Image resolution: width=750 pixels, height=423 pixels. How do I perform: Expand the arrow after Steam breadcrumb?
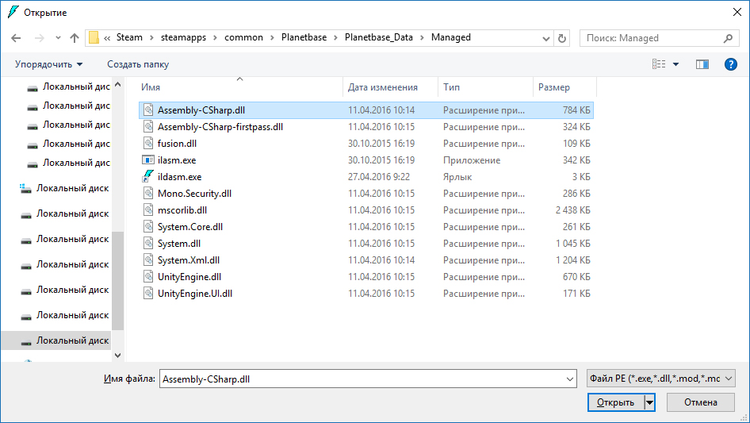point(151,38)
